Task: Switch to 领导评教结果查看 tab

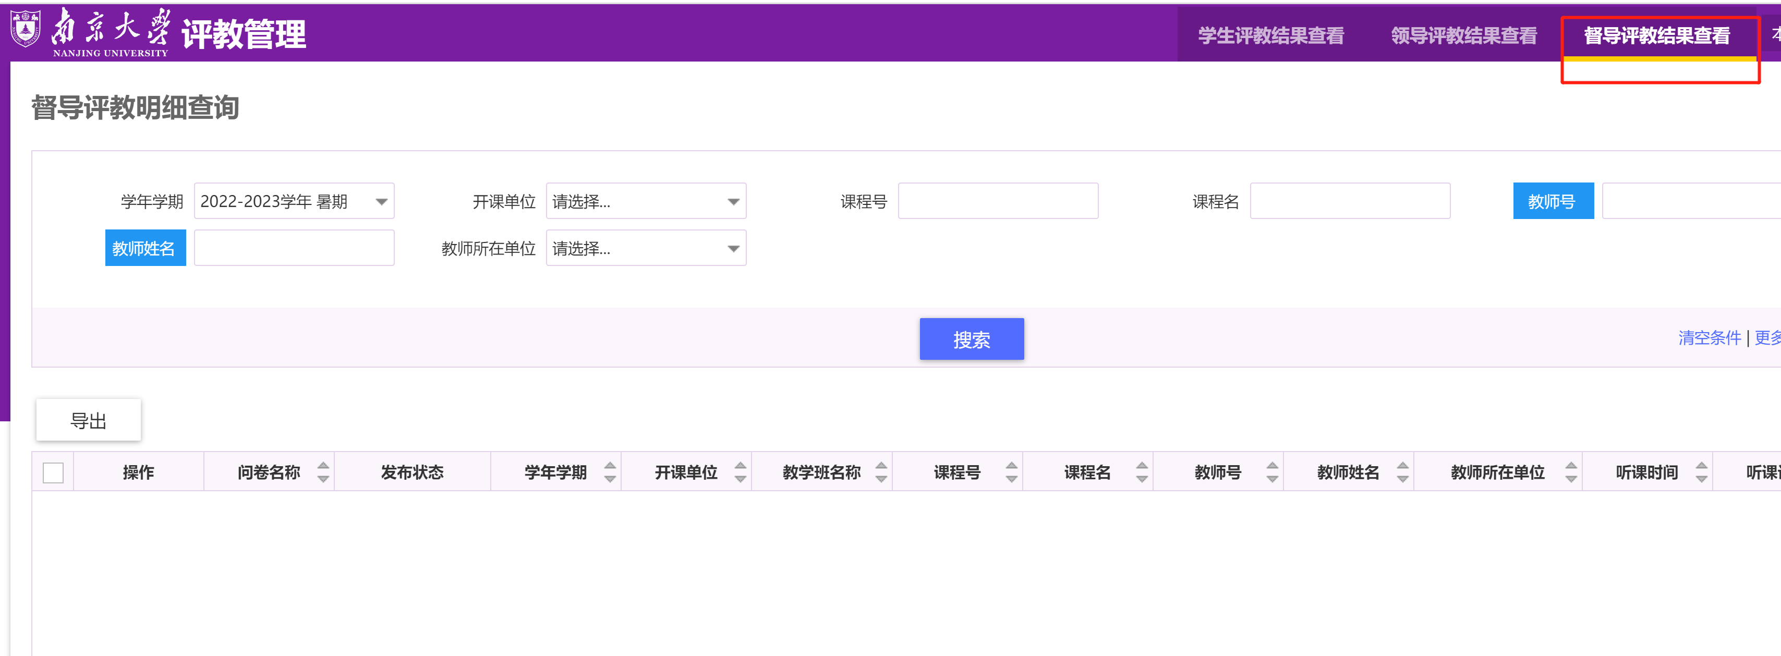Action: click(1464, 35)
